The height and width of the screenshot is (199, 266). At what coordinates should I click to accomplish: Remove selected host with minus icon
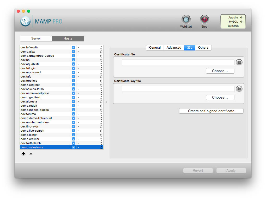click(x=31, y=154)
